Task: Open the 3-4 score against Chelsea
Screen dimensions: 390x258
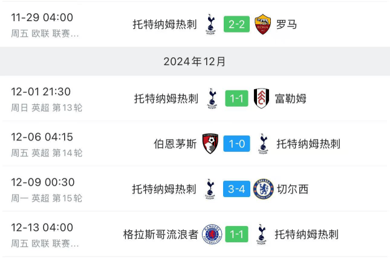Action: click(236, 189)
